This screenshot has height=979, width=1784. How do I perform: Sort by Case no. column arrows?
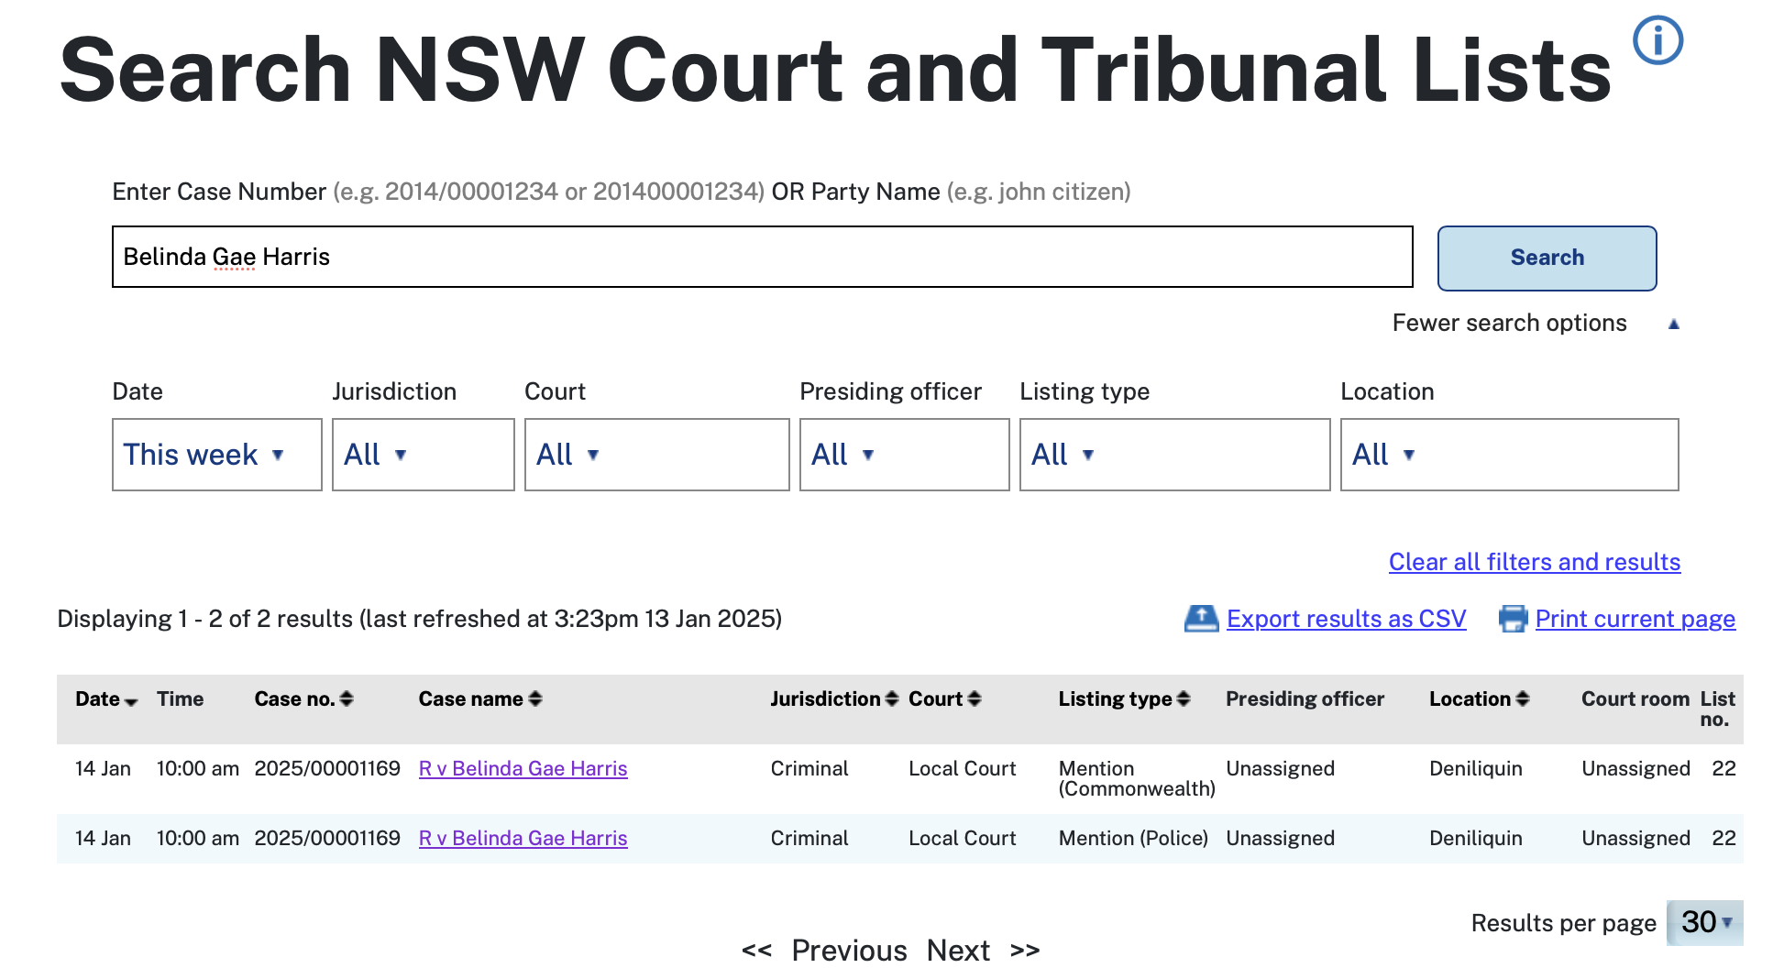[347, 699]
